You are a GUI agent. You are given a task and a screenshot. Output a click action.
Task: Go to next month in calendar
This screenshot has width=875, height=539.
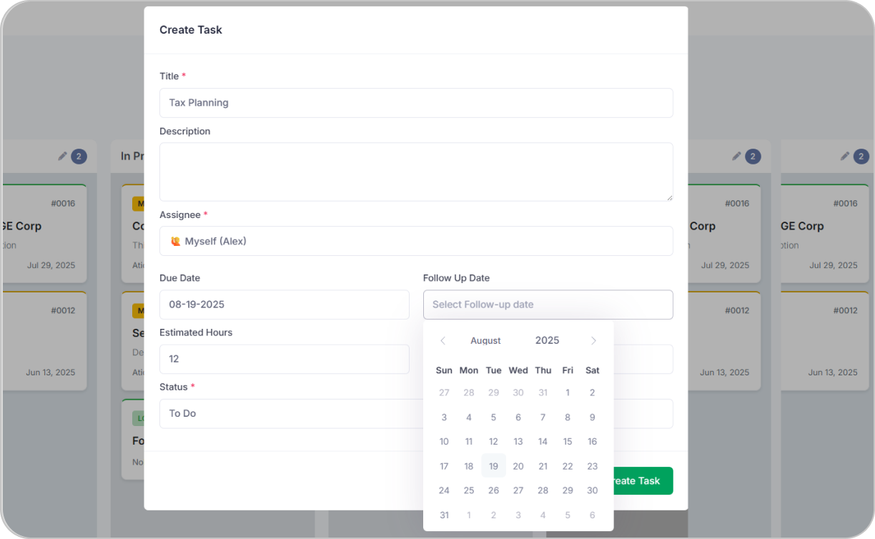pyautogui.click(x=593, y=341)
